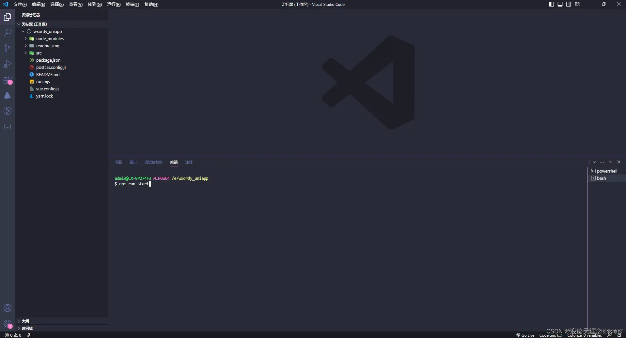Open the explorer panel more actions ellipsis
The height and width of the screenshot is (338, 626).
coord(101,15)
